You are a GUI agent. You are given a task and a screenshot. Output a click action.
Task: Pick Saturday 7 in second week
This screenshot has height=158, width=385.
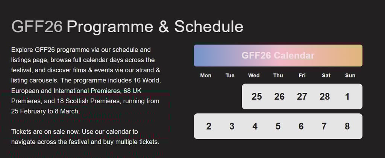point(324,126)
